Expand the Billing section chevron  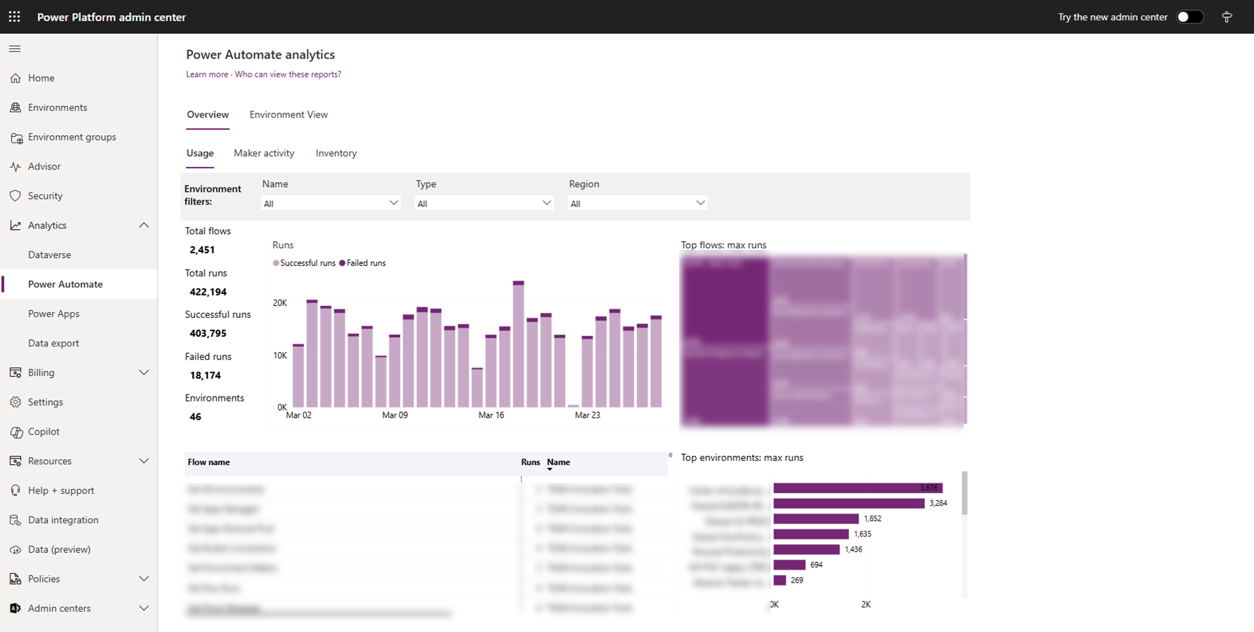tap(144, 373)
